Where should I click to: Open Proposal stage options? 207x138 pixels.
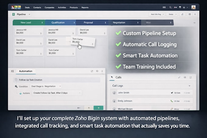tap(105, 23)
